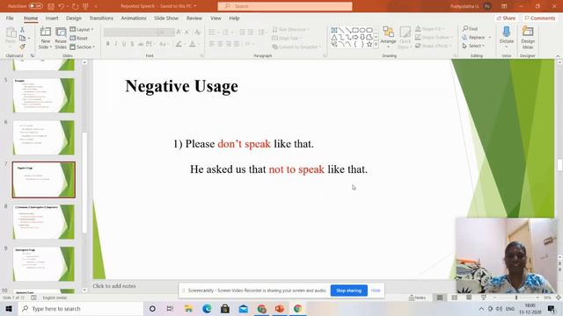Toggle text shadow formatting
The height and width of the screenshot is (316, 563).
133,44
